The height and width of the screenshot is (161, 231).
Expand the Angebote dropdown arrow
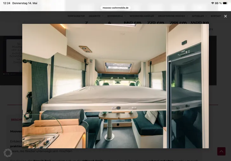tap(103, 16)
